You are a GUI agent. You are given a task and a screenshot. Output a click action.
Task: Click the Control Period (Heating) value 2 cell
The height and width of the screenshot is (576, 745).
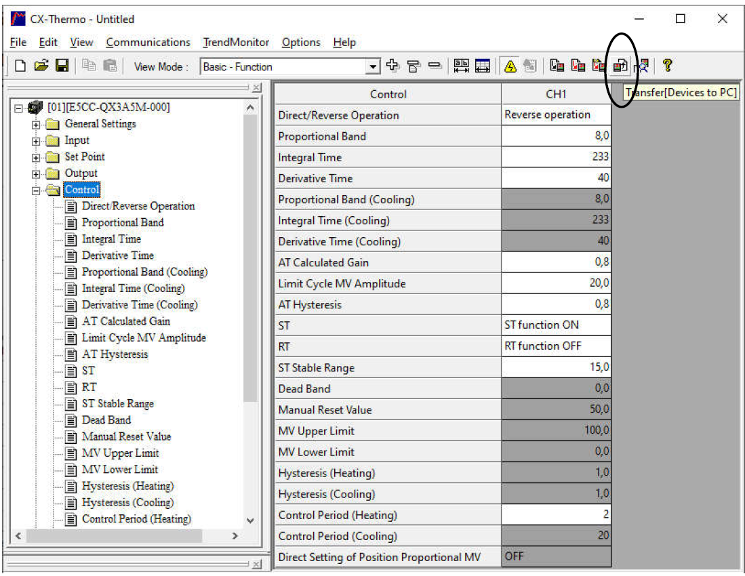(556, 515)
